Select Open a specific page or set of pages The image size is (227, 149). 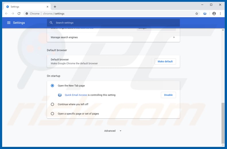tap(52, 114)
